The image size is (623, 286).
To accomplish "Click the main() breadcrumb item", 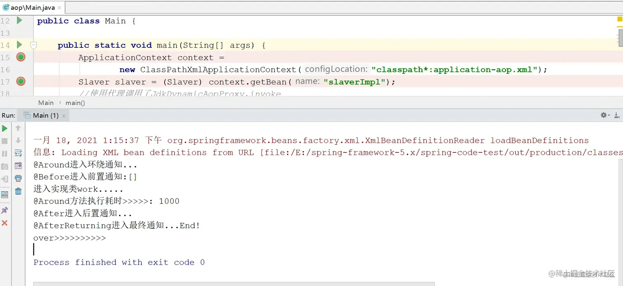I will pyautogui.click(x=75, y=103).
